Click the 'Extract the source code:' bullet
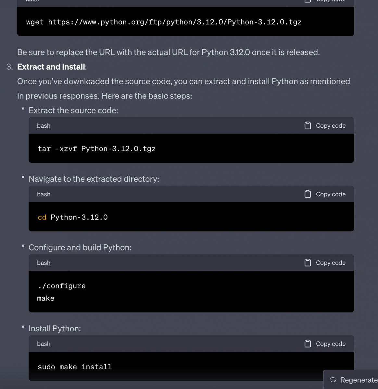This screenshot has width=378, height=389. 73,111
